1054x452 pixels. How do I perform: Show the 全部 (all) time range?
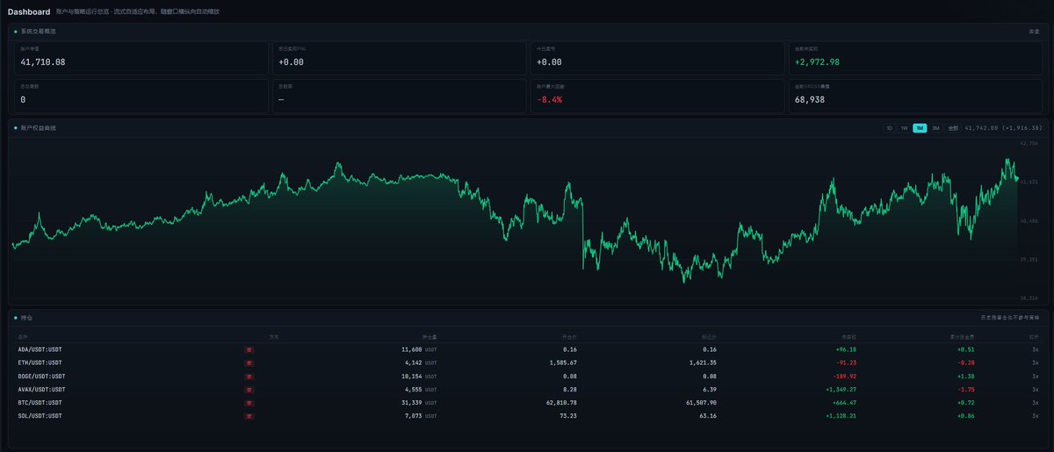click(953, 128)
